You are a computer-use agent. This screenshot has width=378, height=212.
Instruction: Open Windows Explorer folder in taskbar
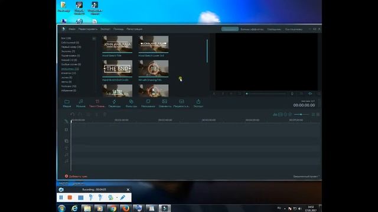(87, 208)
